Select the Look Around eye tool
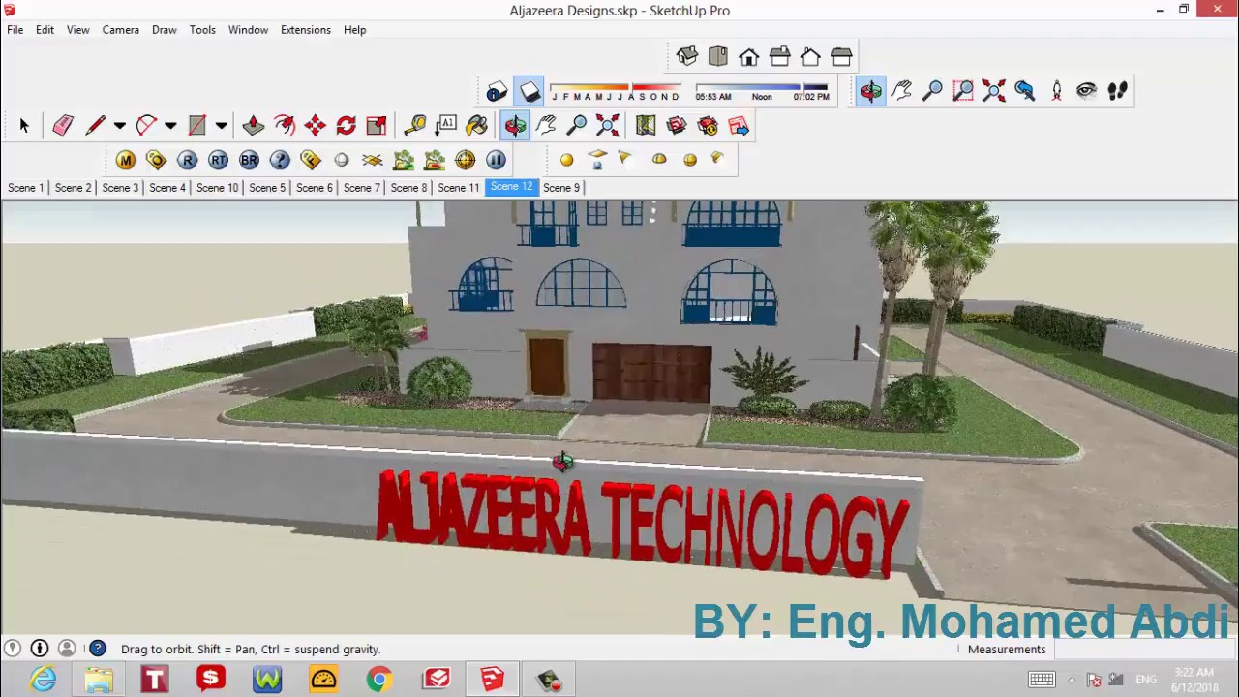Viewport: 1239px width, 697px height. [1087, 91]
